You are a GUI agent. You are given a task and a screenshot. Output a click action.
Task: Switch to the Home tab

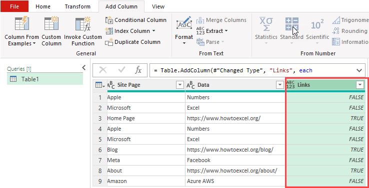(43, 6)
